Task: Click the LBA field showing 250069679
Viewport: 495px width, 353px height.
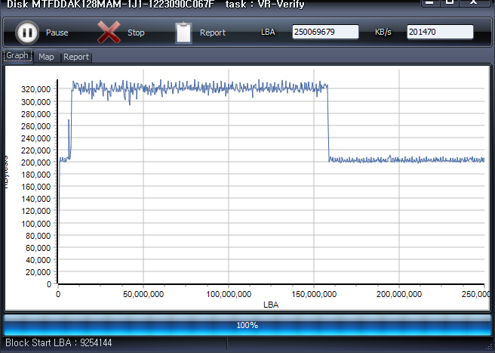Action: pyautogui.click(x=325, y=32)
